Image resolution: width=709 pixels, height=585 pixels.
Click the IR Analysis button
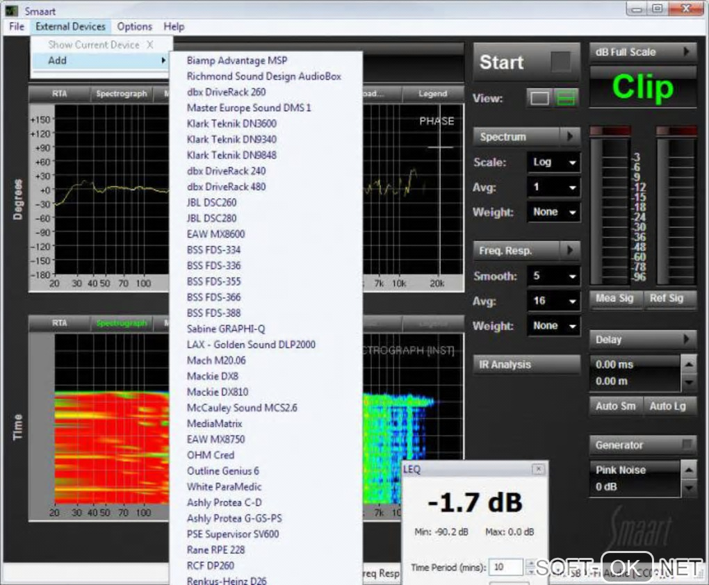(x=526, y=365)
